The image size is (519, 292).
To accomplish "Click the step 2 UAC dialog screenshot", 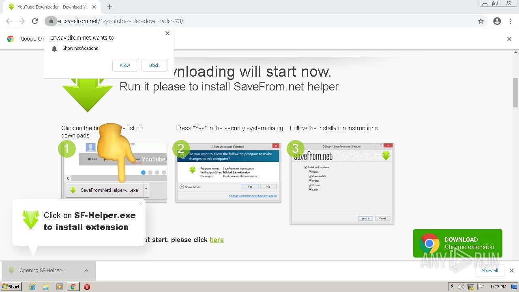I will [228, 172].
